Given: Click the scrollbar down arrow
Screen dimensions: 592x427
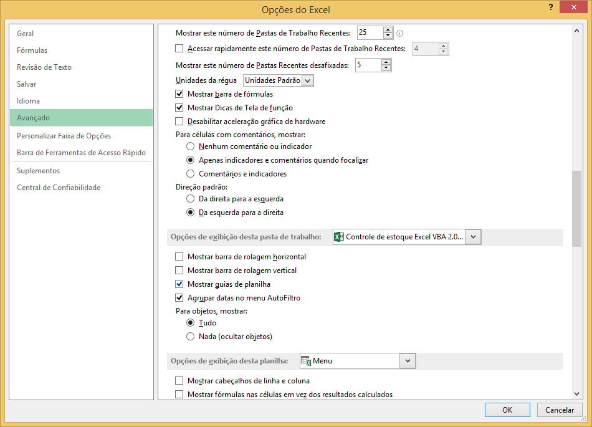Looking at the screenshot, I should pyautogui.click(x=576, y=394).
